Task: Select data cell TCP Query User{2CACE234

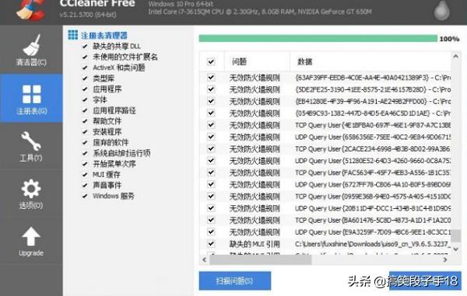Action: [373, 149]
